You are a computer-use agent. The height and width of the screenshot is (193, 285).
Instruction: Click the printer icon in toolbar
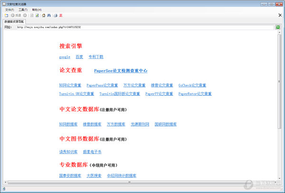56,16
